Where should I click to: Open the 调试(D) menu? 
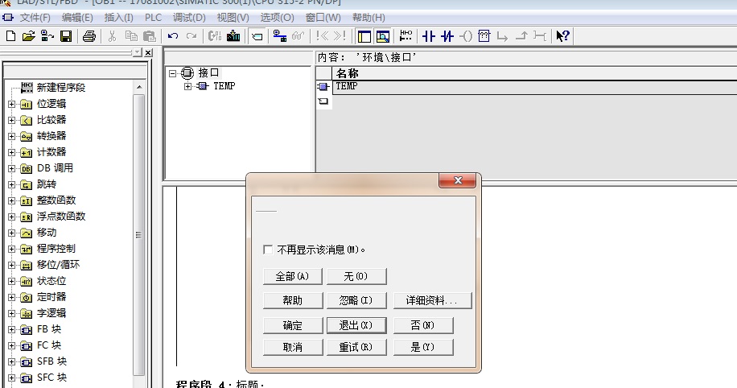(x=189, y=18)
